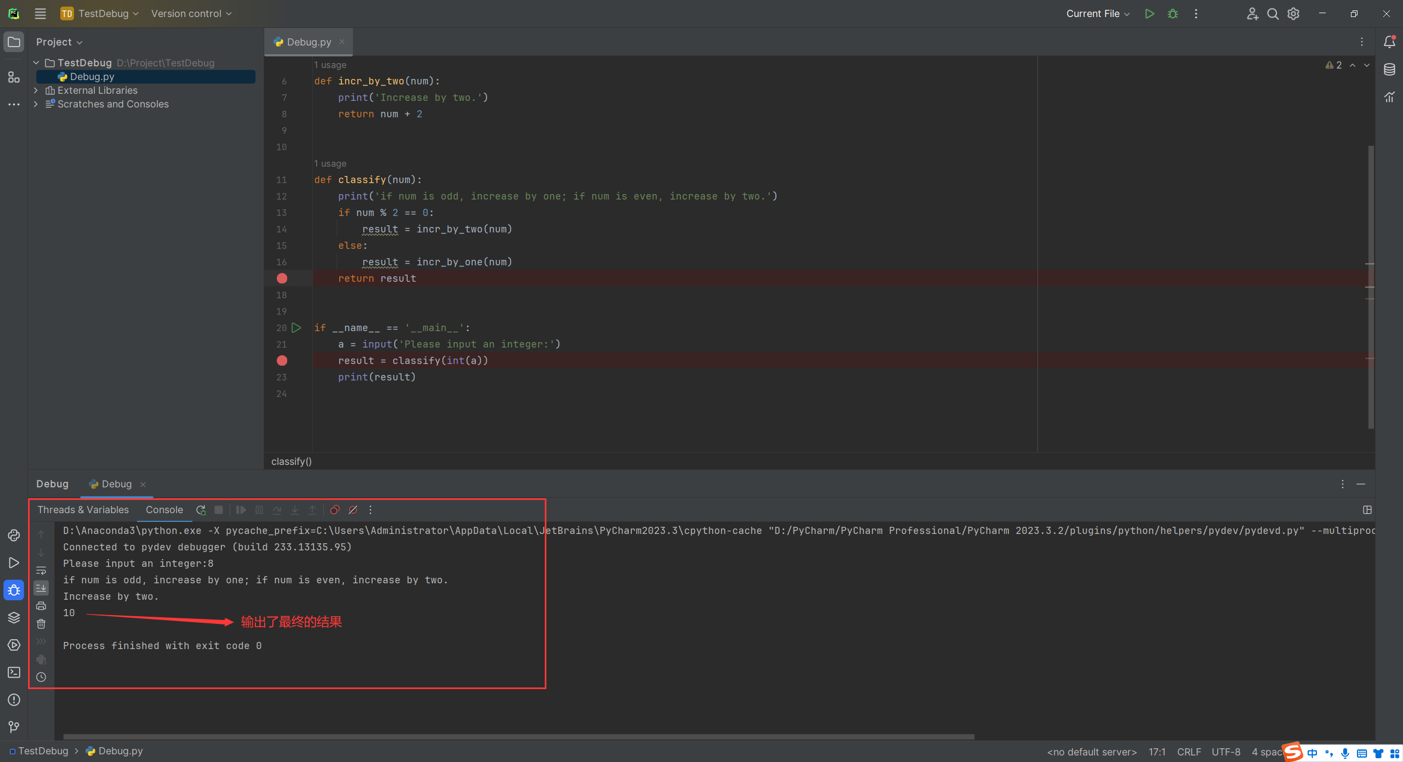Viewport: 1403px width, 762px height.
Task: Click the Rerun debug icon in debug toolbar
Action: 201,510
